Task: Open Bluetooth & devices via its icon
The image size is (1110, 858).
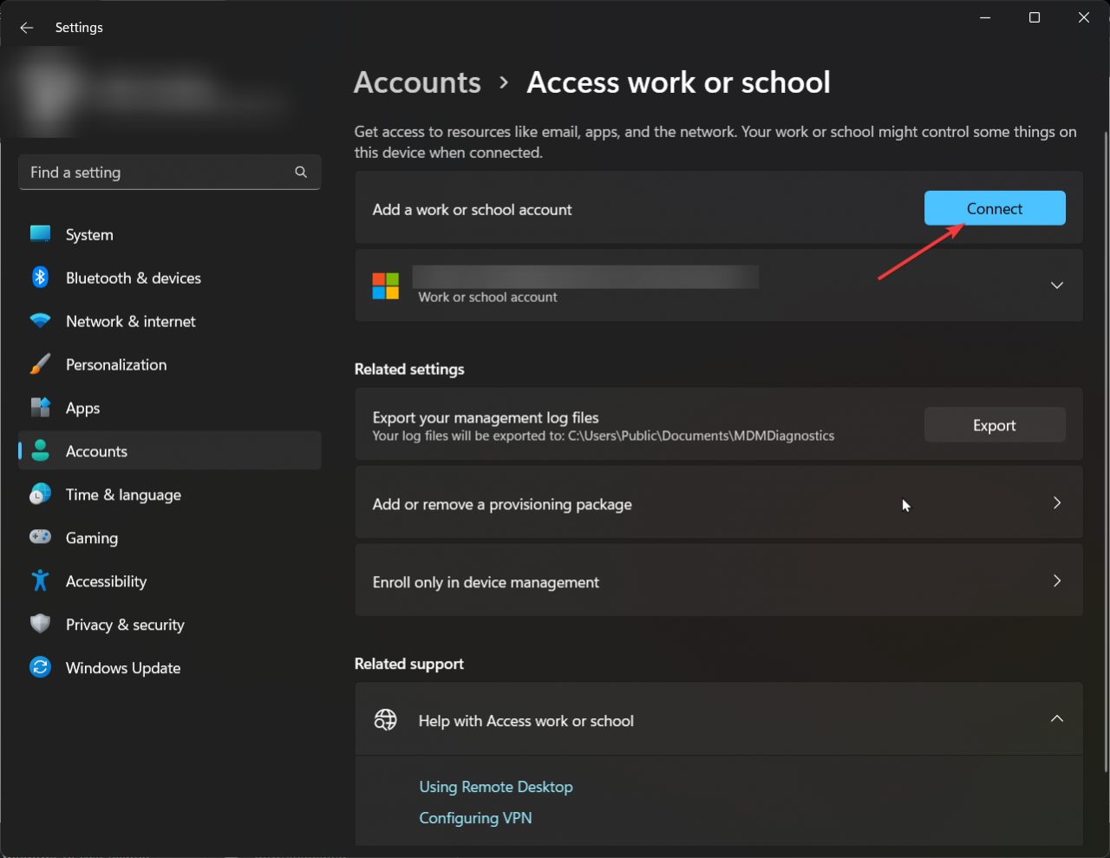Action: click(x=40, y=278)
